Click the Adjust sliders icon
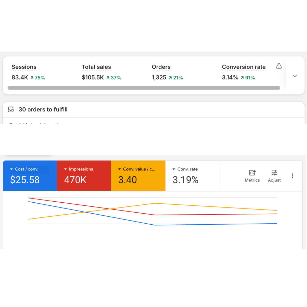 click(x=274, y=173)
